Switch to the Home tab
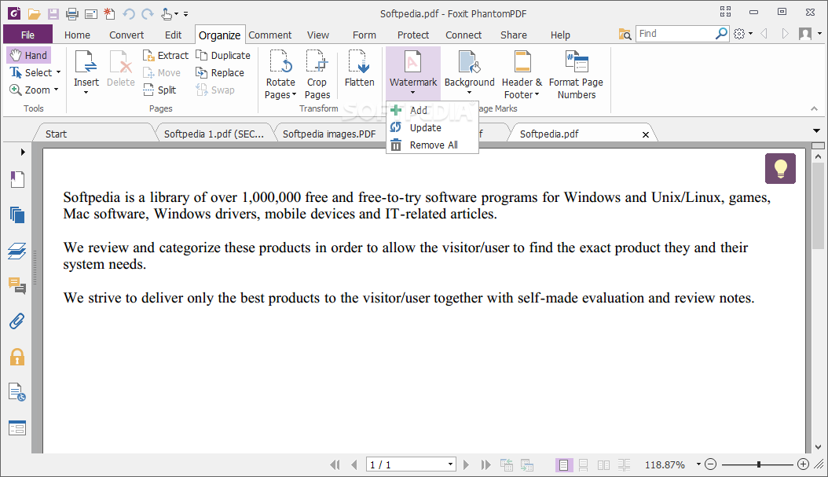Viewport: 828px width, 477px height. (77, 35)
